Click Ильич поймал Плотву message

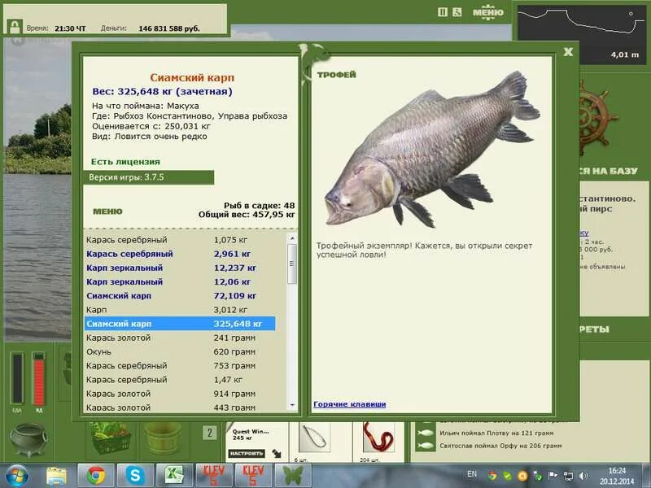tap(496, 434)
